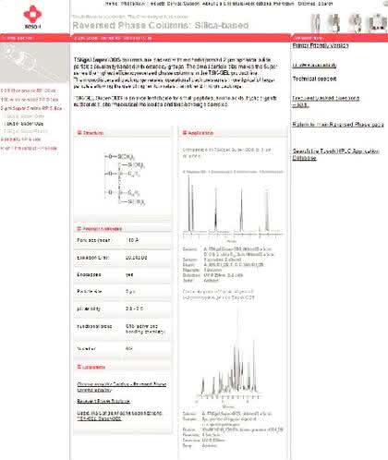Select the second item in the left sidebar menu
This screenshot has height=460, width=388.
[x=30, y=100]
